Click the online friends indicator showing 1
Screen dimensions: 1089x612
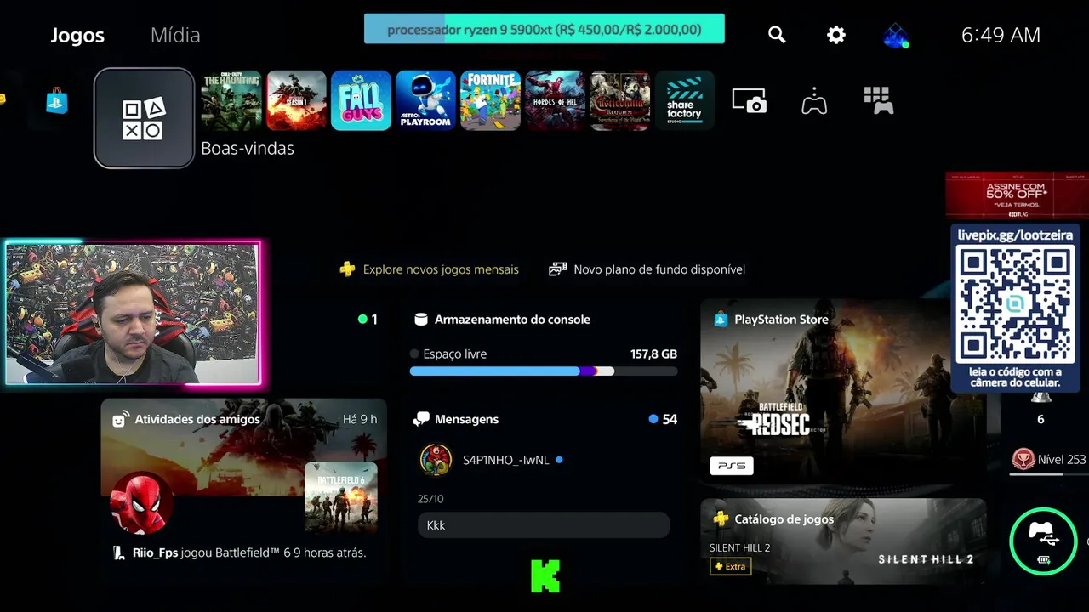point(368,320)
